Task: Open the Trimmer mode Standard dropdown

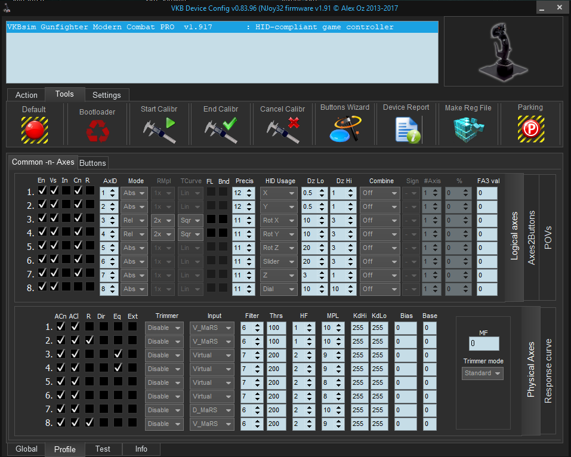Action: coord(483,373)
